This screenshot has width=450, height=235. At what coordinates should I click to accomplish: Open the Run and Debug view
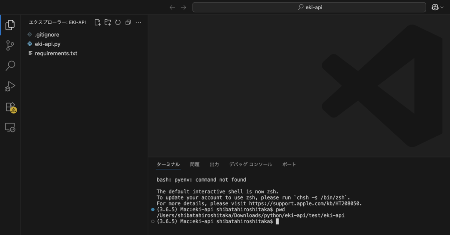click(x=10, y=86)
